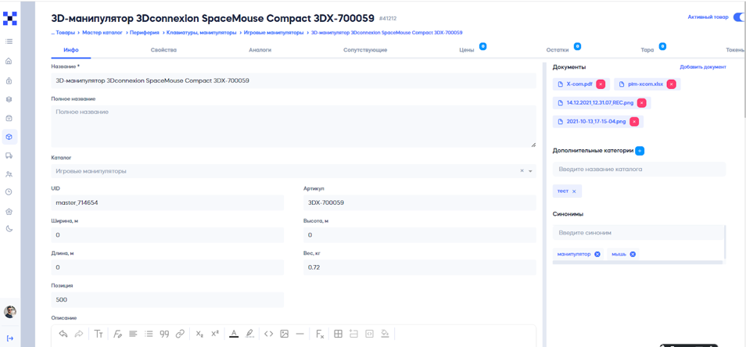The width and height of the screenshot is (746, 347).
Task: Open the Остатки tab
Action: 557,50
